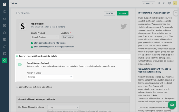
Task: Open the Solutions book icon in sidebar
Action: coord(4,39)
